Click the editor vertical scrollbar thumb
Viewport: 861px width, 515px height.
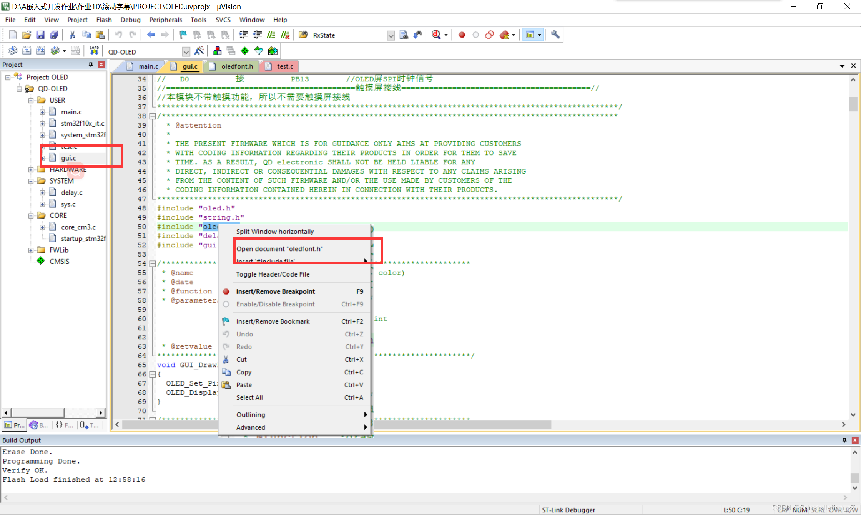[853, 104]
